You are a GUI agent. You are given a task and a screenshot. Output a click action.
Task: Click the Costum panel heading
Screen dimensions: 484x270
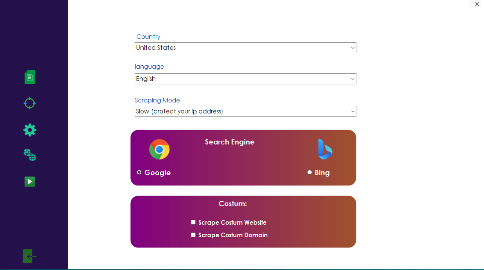233,203
